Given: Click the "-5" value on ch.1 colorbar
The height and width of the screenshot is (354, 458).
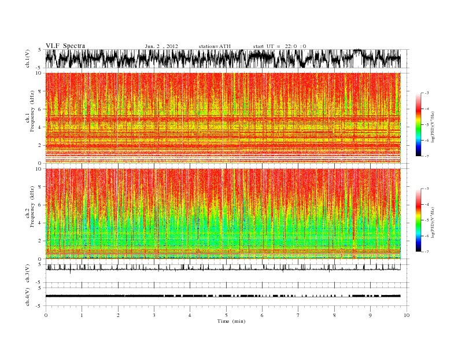Looking at the screenshot, I should pyautogui.click(x=427, y=124).
